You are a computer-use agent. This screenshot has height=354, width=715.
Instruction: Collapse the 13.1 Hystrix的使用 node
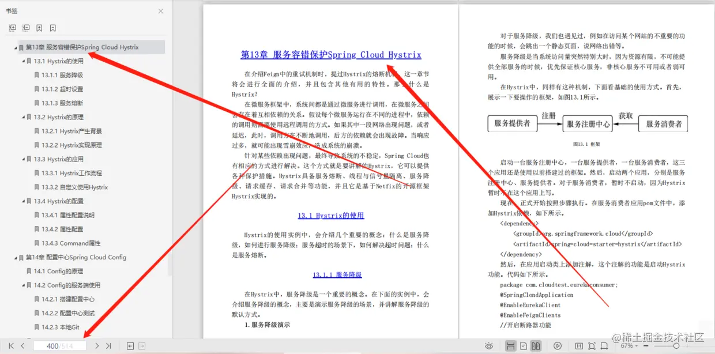point(24,61)
